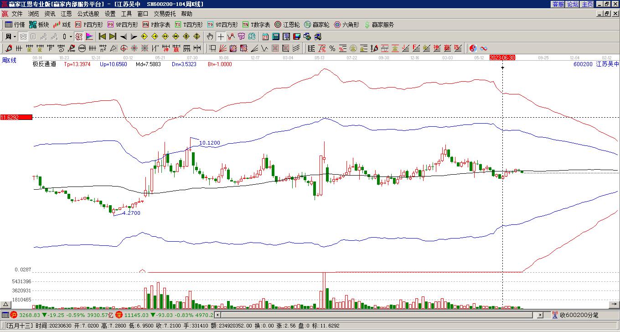Open the 浏览 menu

33,14
